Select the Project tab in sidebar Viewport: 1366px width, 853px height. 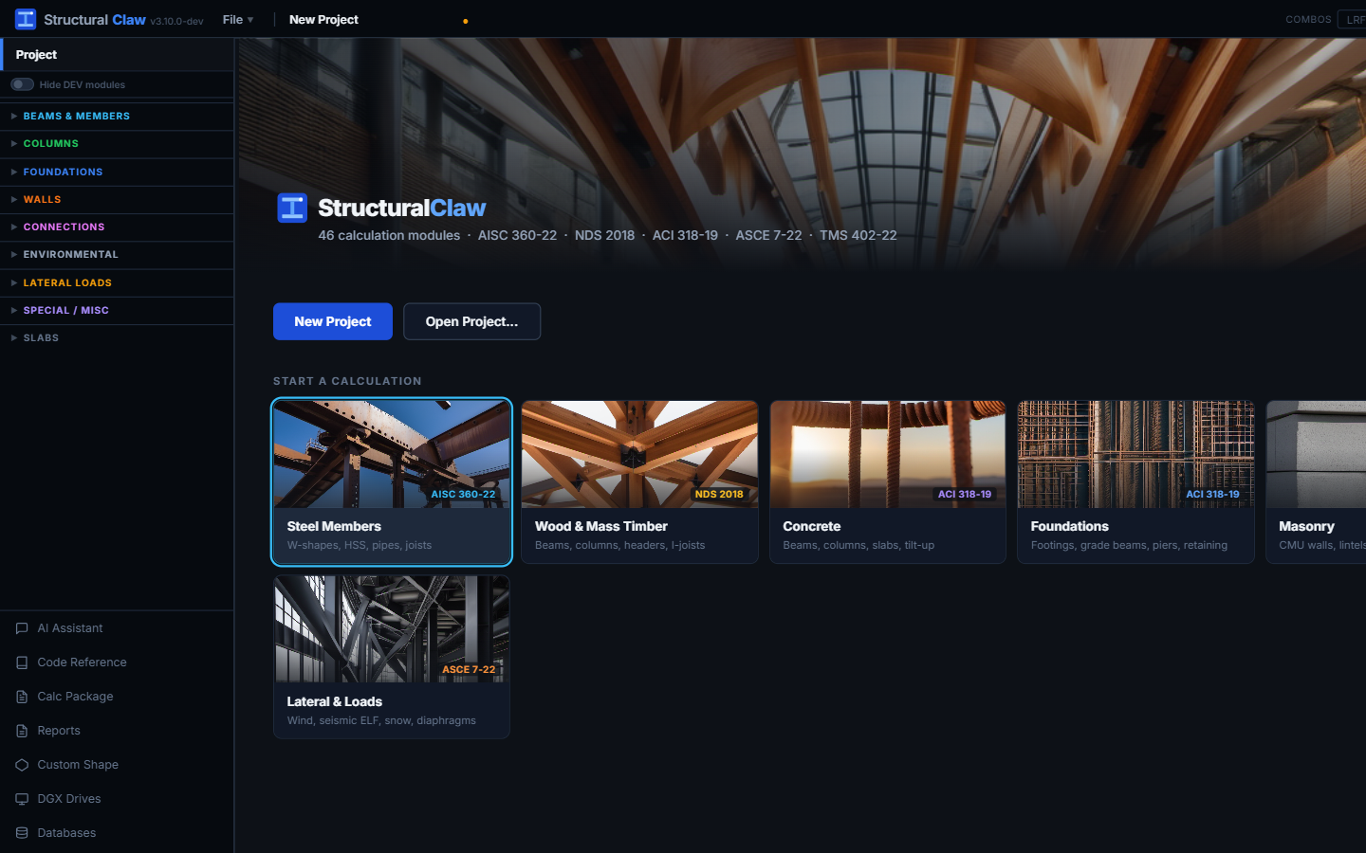click(117, 54)
